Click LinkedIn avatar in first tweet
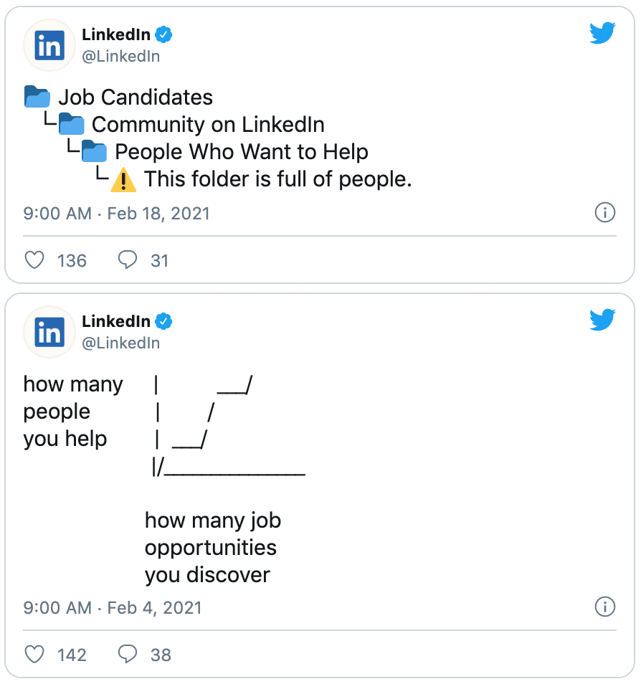641x684 pixels. [49, 45]
